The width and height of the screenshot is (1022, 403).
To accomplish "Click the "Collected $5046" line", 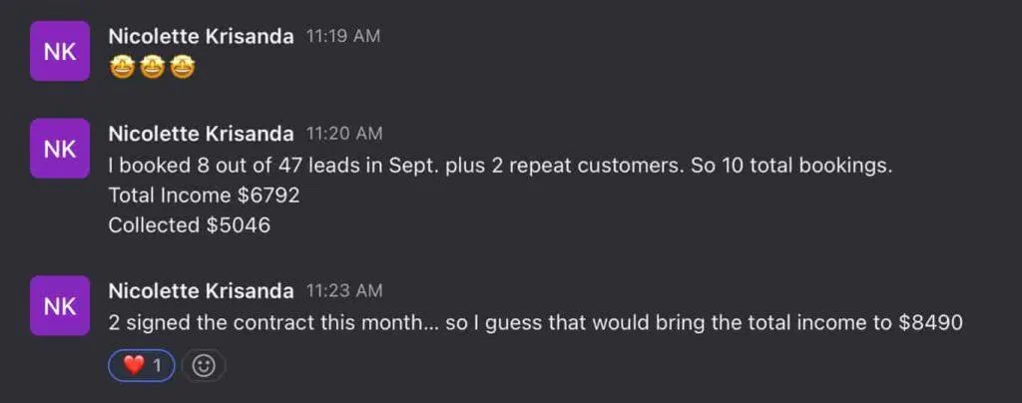I will [189, 225].
